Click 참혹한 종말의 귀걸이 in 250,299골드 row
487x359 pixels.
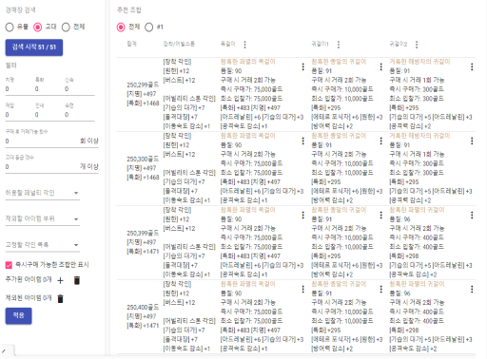pos(339,62)
